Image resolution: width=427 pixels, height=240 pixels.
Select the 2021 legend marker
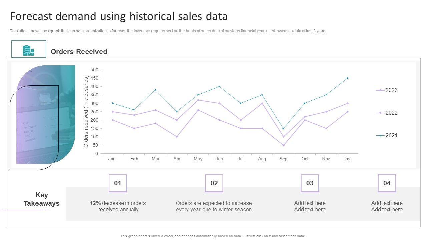pyautogui.click(x=380, y=136)
